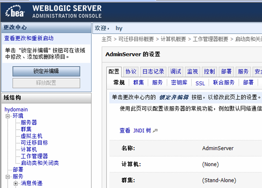Click the (None) machine value

pyautogui.click(x=211, y=164)
